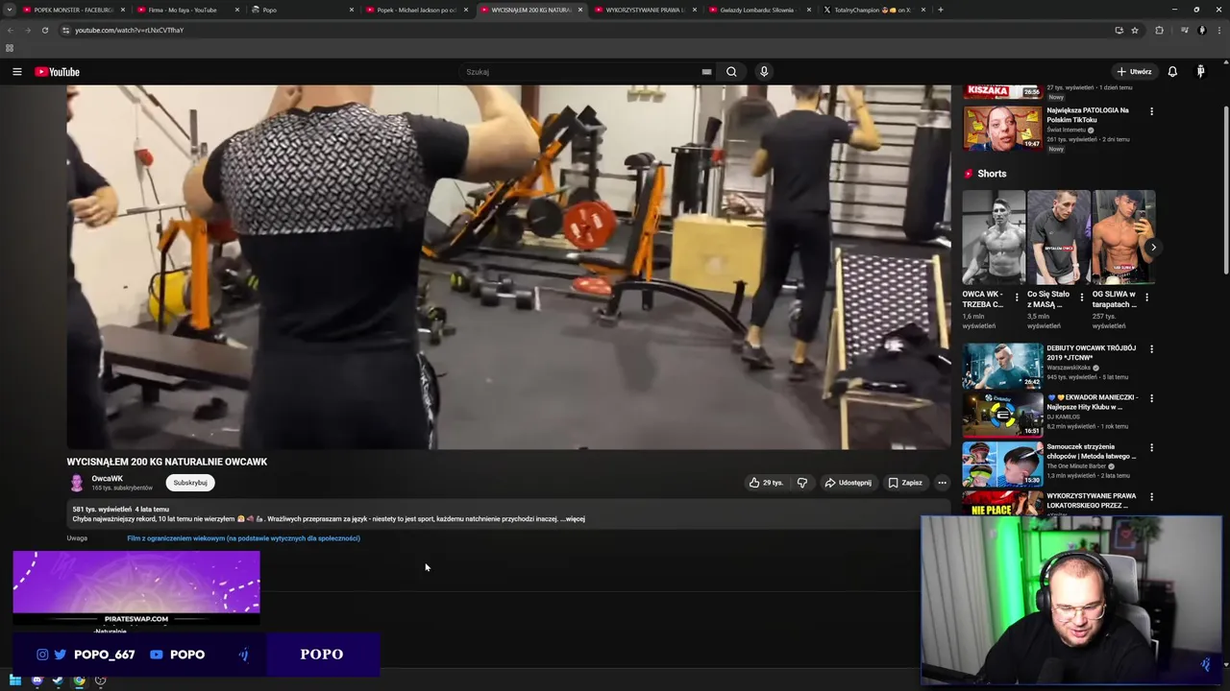This screenshot has height=691, width=1230.
Task: Open options for Samouczek strzyżenia video
Action: tap(1151, 447)
